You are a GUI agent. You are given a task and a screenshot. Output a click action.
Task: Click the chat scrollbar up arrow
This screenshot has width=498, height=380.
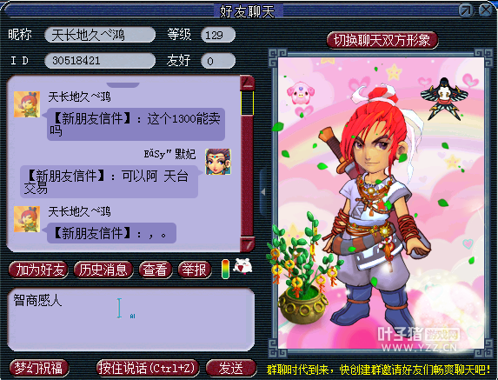248,83
